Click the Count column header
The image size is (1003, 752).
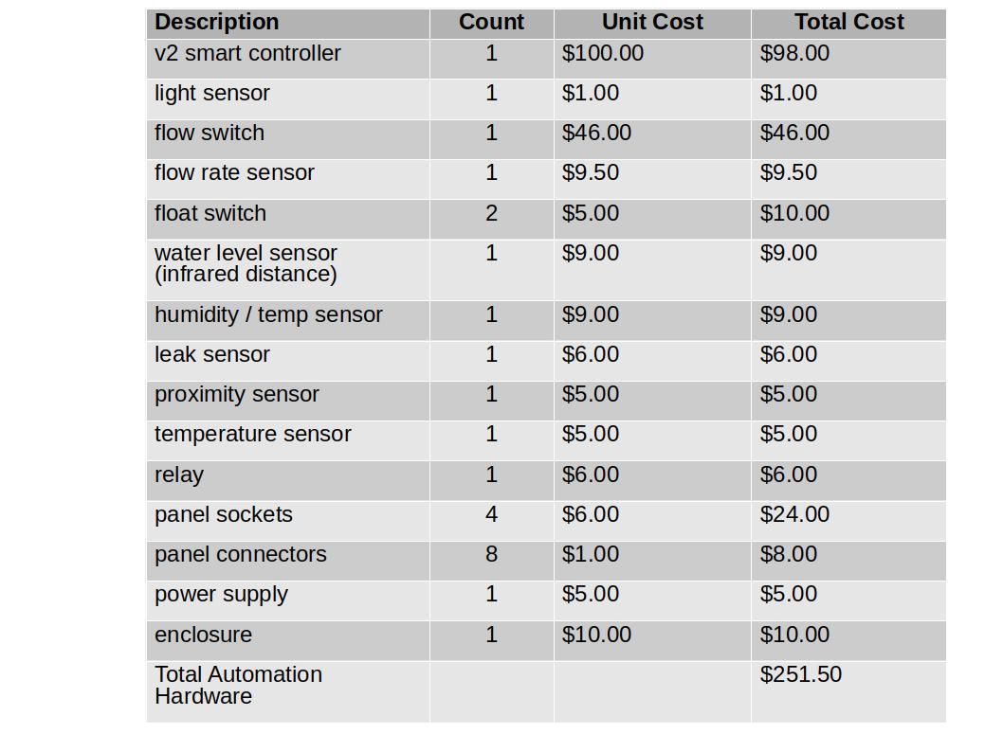tap(491, 23)
